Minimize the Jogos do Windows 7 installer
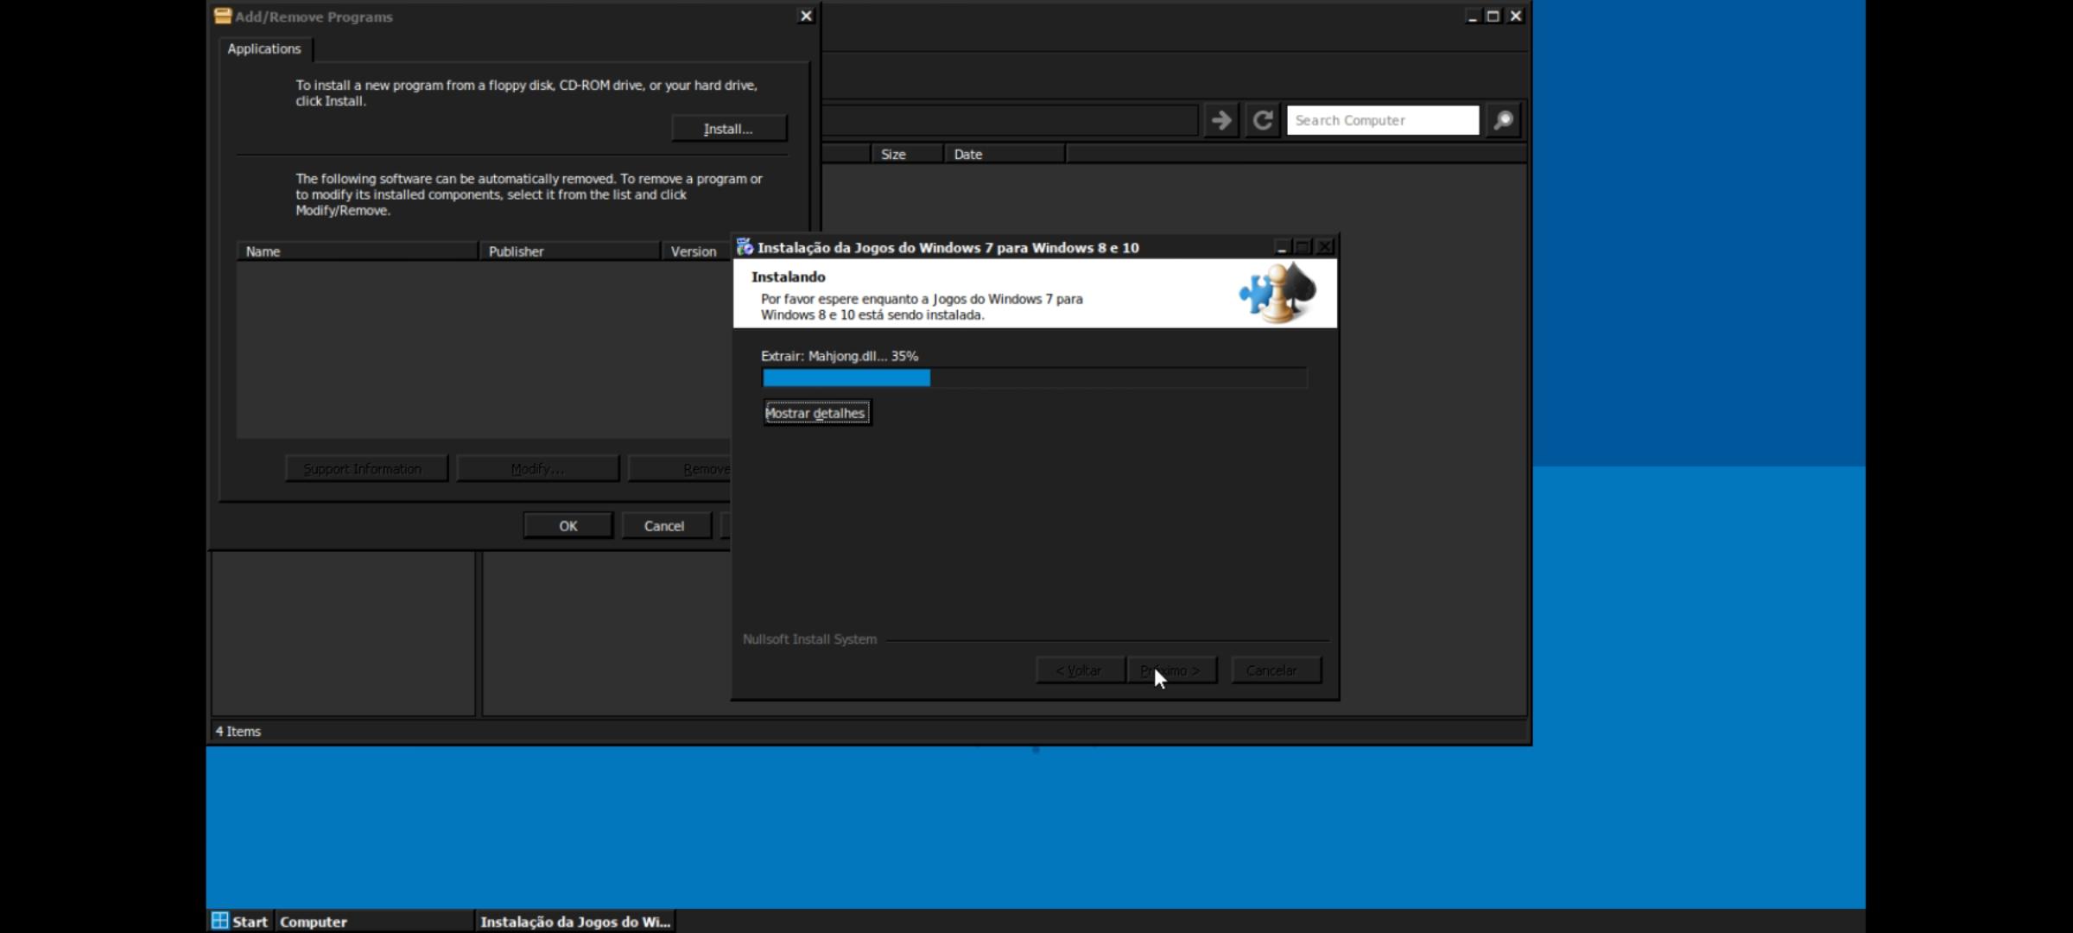The height and width of the screenshot is (933, 2073). coord(1282,247)
